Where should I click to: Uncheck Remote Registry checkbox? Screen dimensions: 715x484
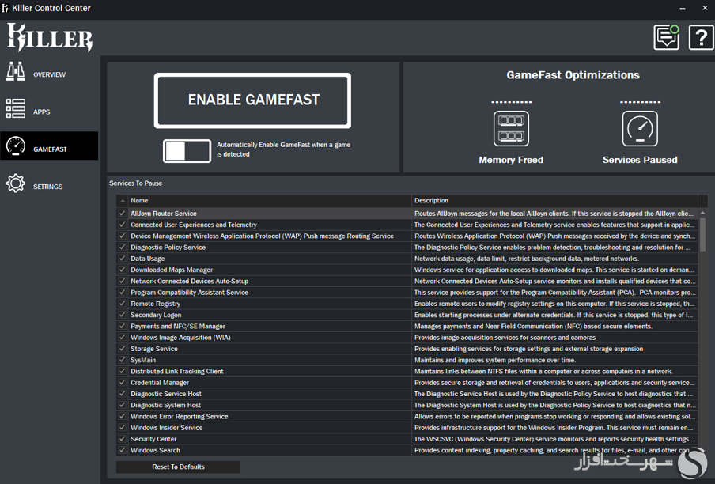coord(122,304)
